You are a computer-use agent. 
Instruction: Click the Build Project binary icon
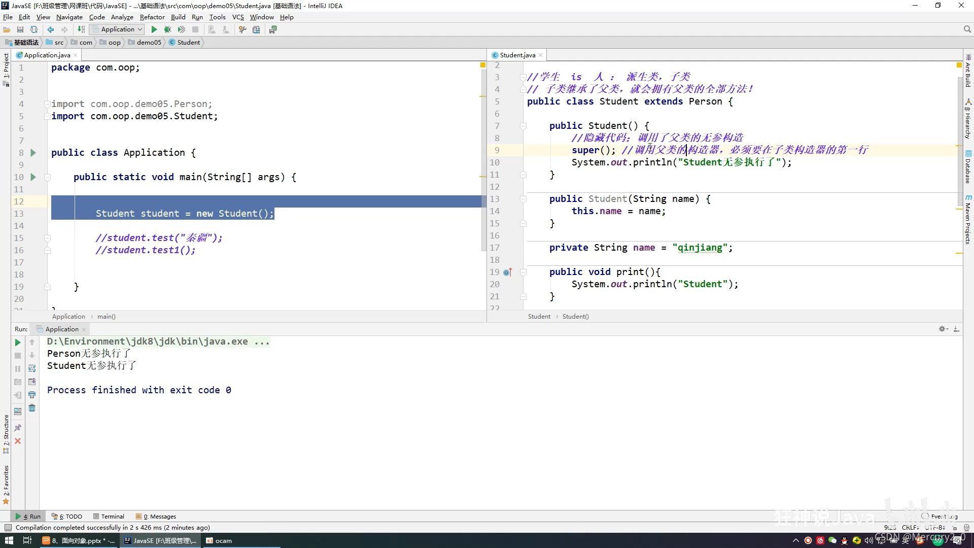coord(81,29)
